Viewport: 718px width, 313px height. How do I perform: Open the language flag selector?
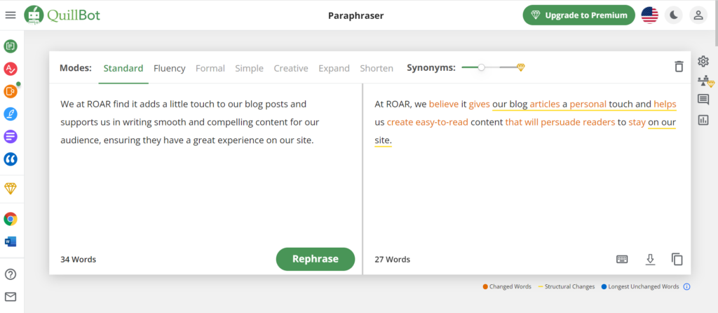650,15
